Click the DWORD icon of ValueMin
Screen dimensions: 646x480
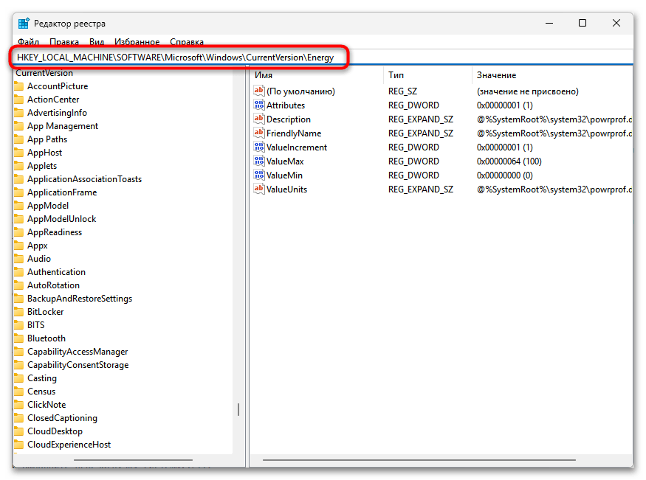[x=258, y=175]
